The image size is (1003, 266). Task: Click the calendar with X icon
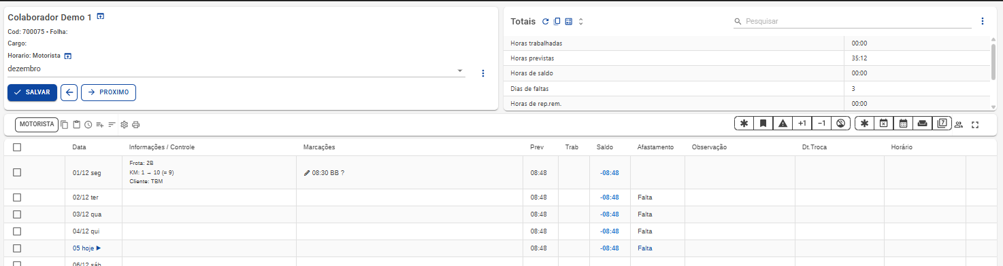[x=884, y=123]
